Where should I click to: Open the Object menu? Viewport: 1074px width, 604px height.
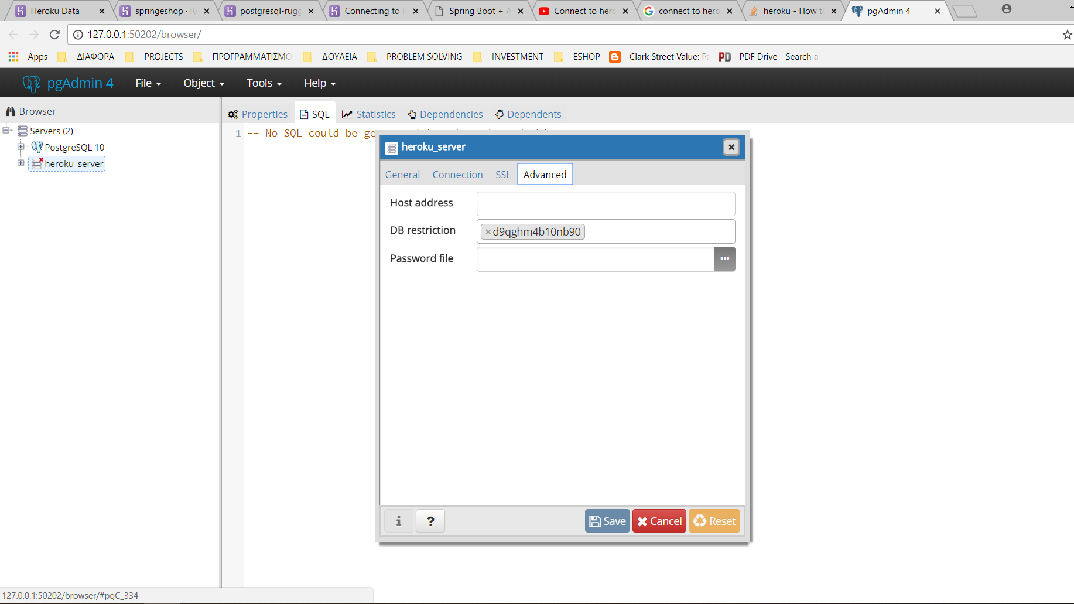204,83
